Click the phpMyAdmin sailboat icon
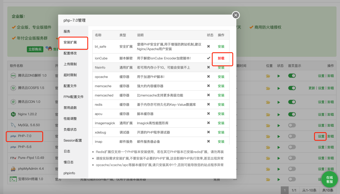This screenshot has width=340, height=194. (13, 169)
